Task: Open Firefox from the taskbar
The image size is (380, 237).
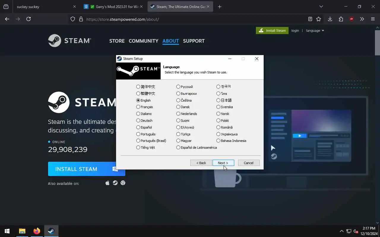Action: 37,231
